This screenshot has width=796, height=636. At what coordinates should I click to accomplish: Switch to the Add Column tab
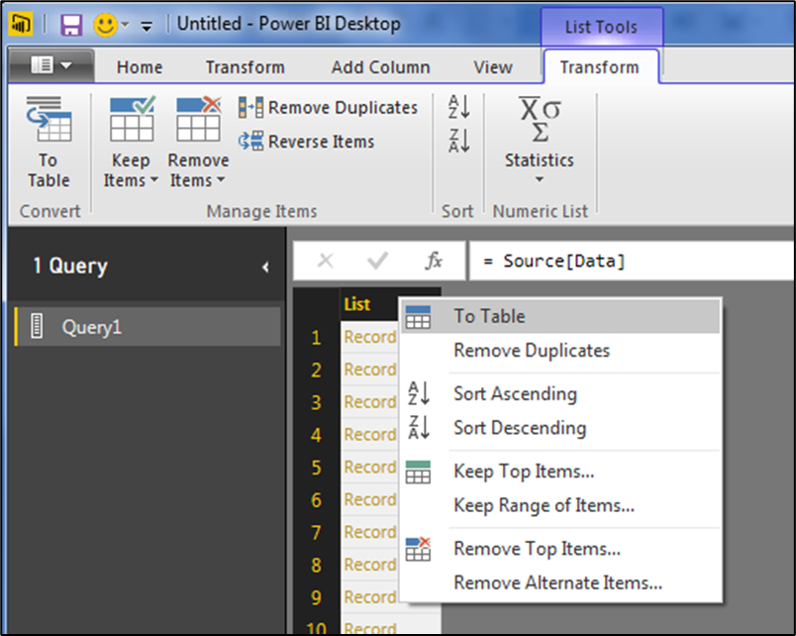click(381, 67)
